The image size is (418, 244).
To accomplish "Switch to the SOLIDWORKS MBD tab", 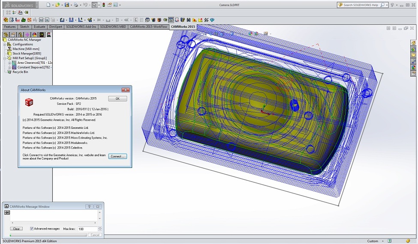I will pos(113,27).
